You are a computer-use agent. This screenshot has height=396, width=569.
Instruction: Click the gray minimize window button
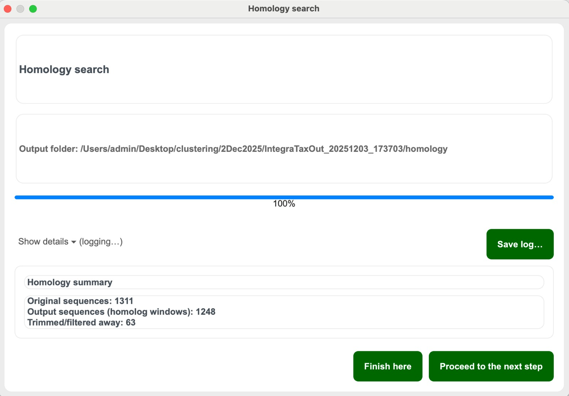[20, 9]
